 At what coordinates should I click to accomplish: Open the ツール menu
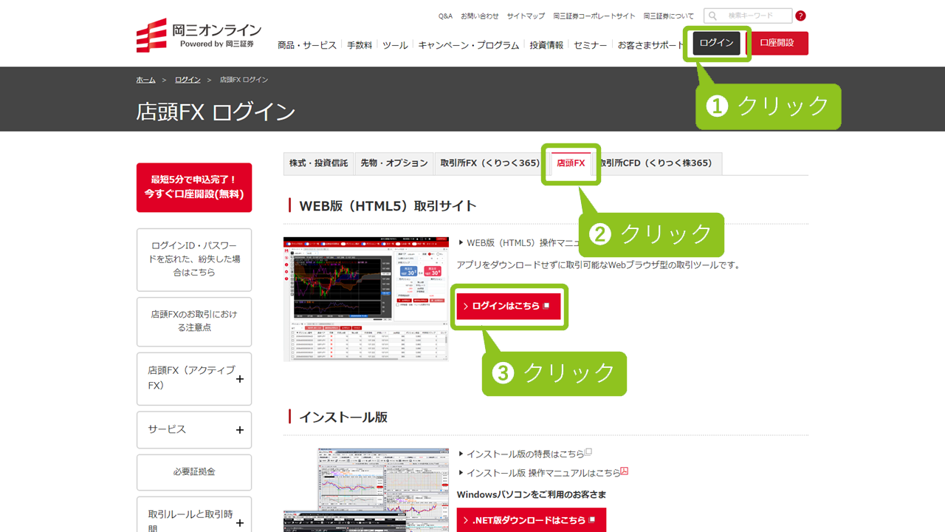pyautogui.click(x=395, y=45)
